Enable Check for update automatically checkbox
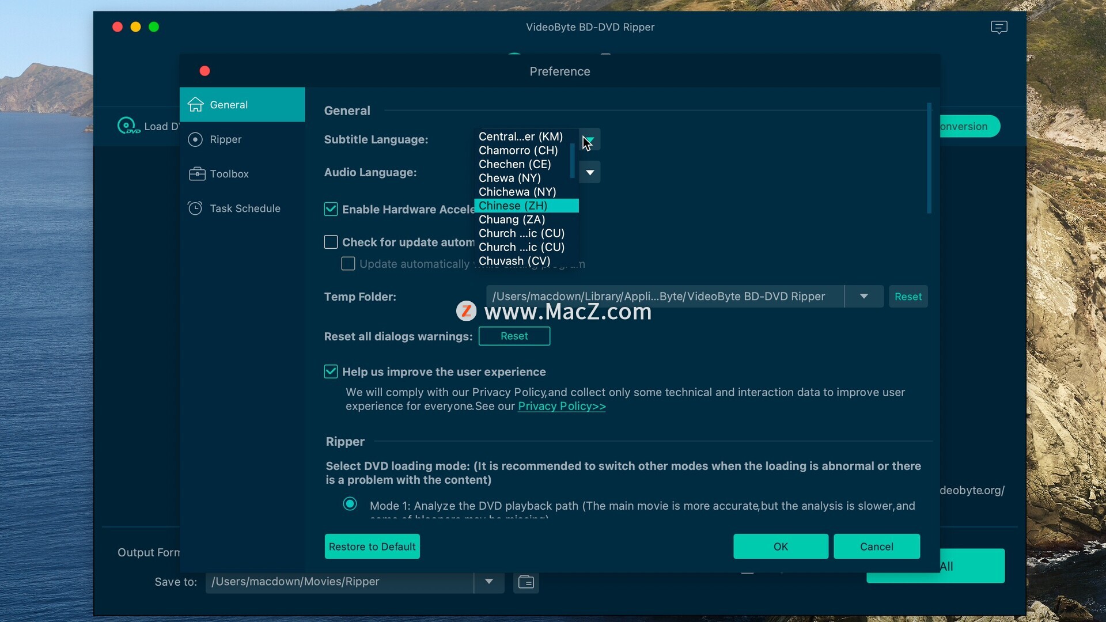Screen dimensions: 1106x622 pos(331,242)
